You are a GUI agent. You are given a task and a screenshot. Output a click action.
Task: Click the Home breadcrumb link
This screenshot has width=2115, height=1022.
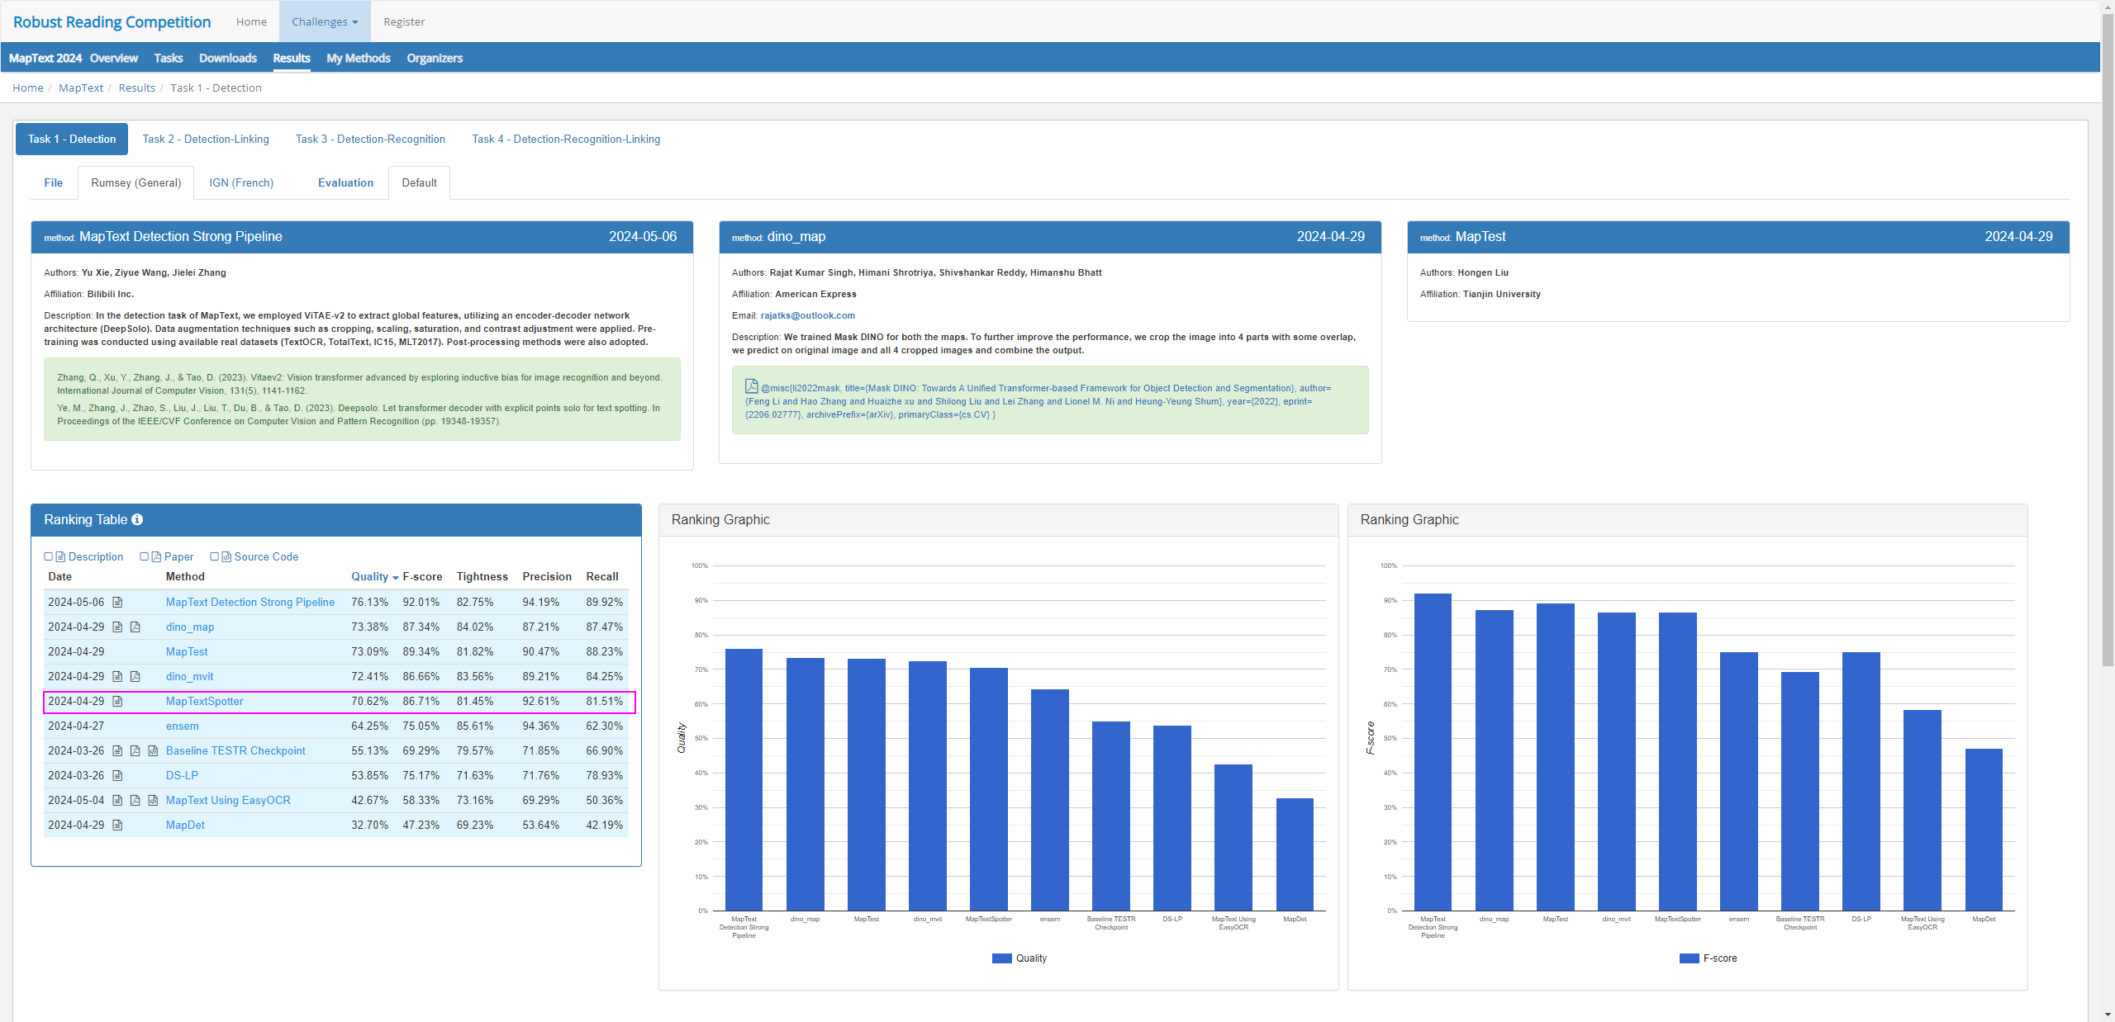click(27, 88)
